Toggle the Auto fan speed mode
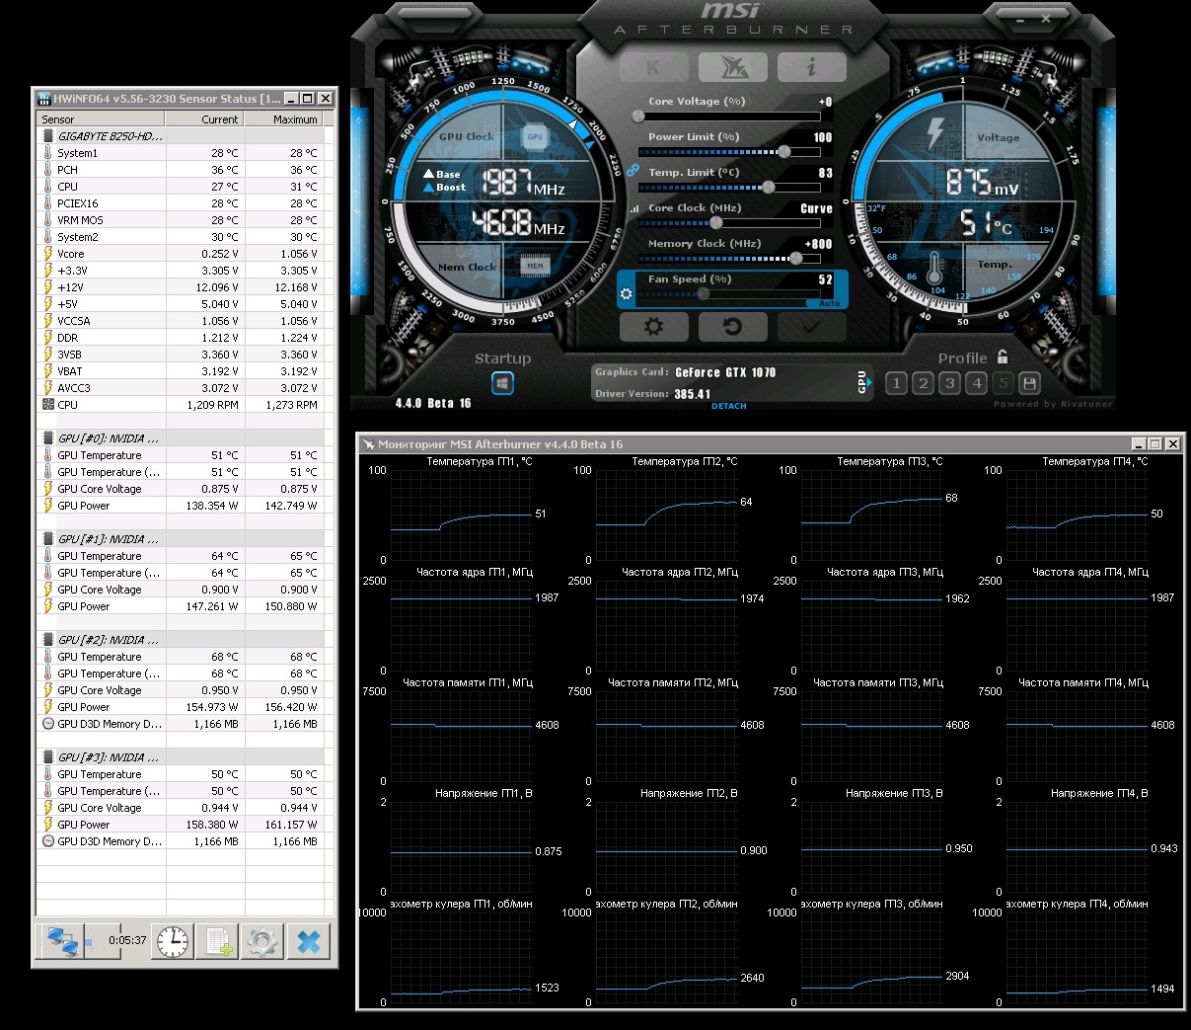 point(829,303)
